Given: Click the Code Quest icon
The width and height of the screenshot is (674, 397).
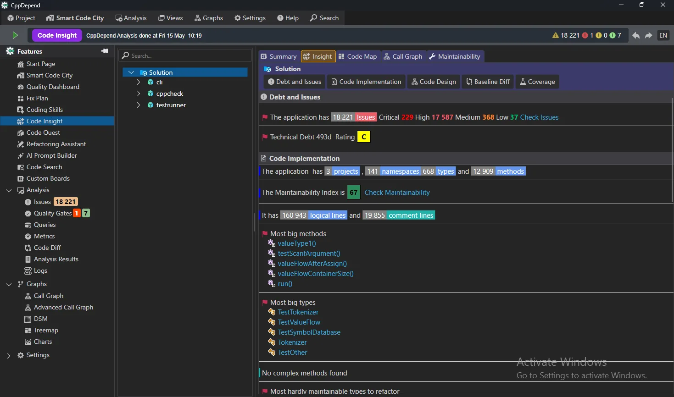Looking at the screenshot, I should pos(20,133).
